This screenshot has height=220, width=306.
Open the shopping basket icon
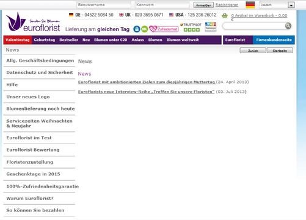[225, 15]
